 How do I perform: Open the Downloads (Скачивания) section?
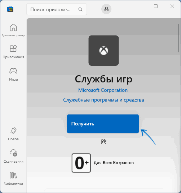(13, 156)
